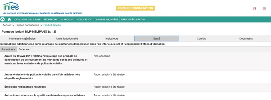Open MODULES ICV menu

pyautogui.click(x=84, y=20)
